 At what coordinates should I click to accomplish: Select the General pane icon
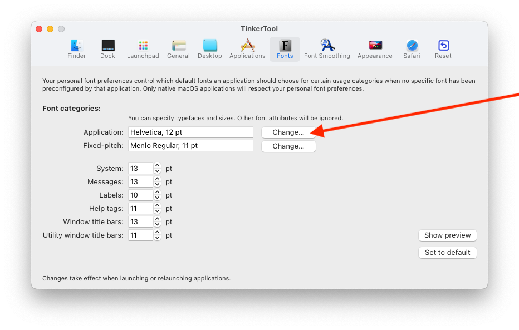(178, 49)
